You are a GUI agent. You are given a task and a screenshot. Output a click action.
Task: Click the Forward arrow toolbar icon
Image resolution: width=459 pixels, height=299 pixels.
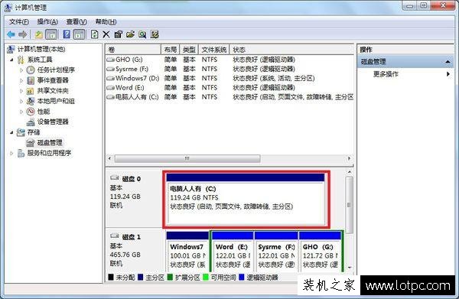[x=22, y=35]
